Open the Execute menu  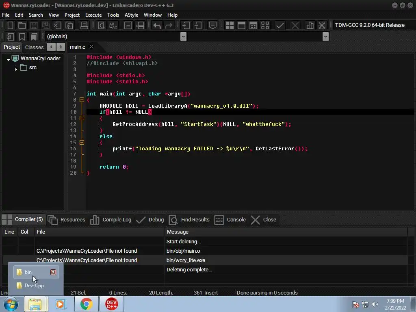pyautogui.click(x=93, y=15)
